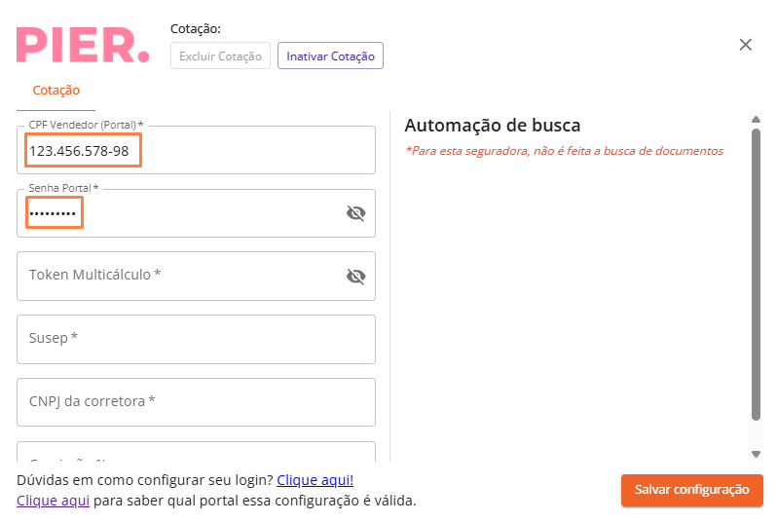Reveal the Token Multicálculo value
This screenshot has width=777, height=522.
(355, 277)
